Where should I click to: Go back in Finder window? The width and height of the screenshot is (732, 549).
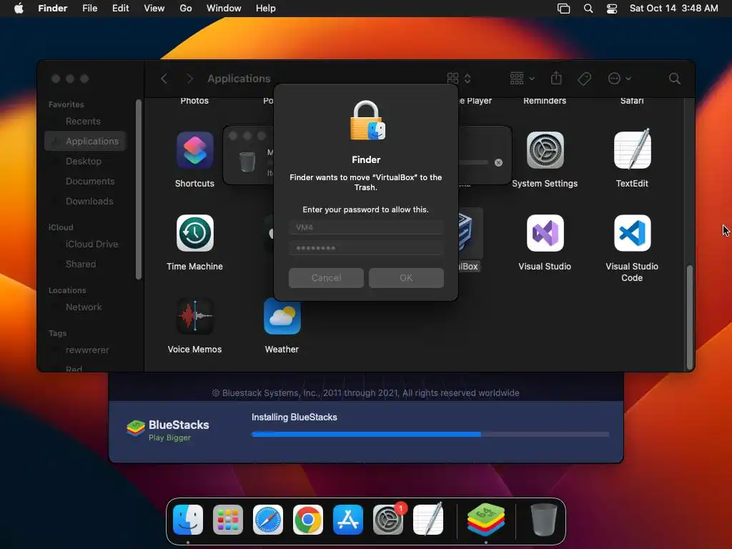coord(164,79)
